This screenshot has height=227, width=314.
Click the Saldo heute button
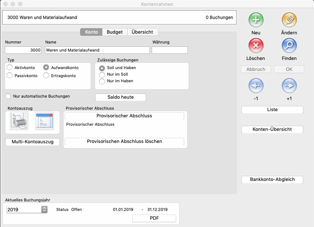(120, 97)
